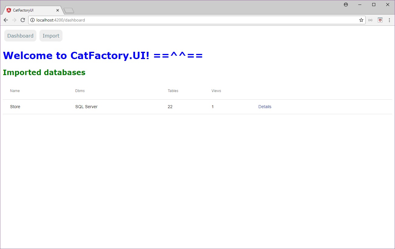The height and width of the screenshot is (249, 395).
Task: Click the greyed forward arrow
Action: (x=14, y=20)
